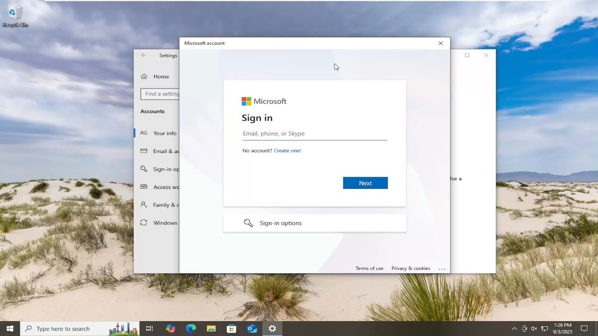Click the Family person icon in sidebar
The image size is (598, 336).
pos(144,205)
